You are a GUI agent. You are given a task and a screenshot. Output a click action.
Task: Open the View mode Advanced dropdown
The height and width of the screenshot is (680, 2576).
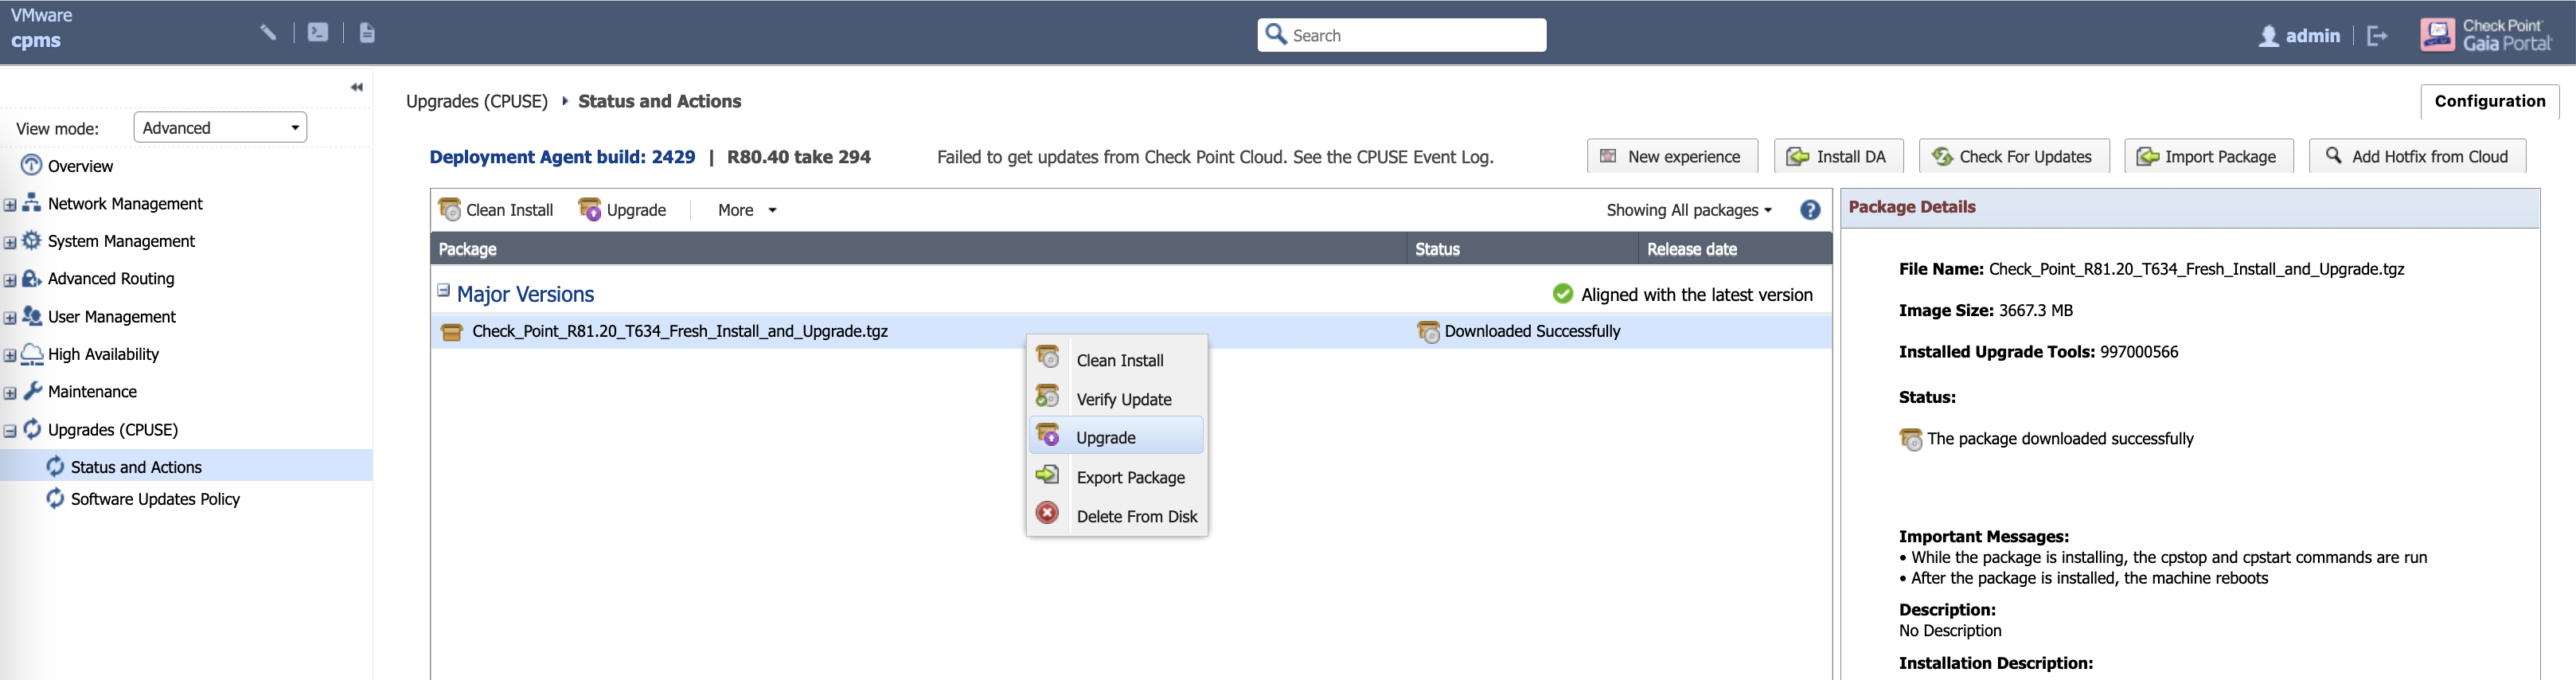pyautogui.click(x=220, y=128)
